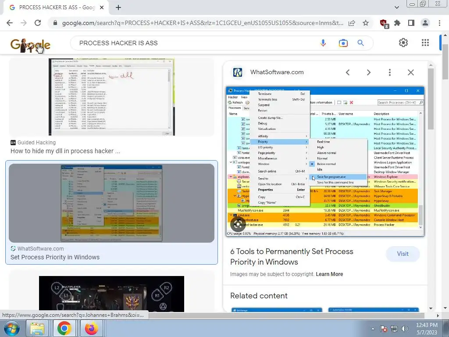Click the browser back arrow
449x337 pixels.
pos(10,23)
